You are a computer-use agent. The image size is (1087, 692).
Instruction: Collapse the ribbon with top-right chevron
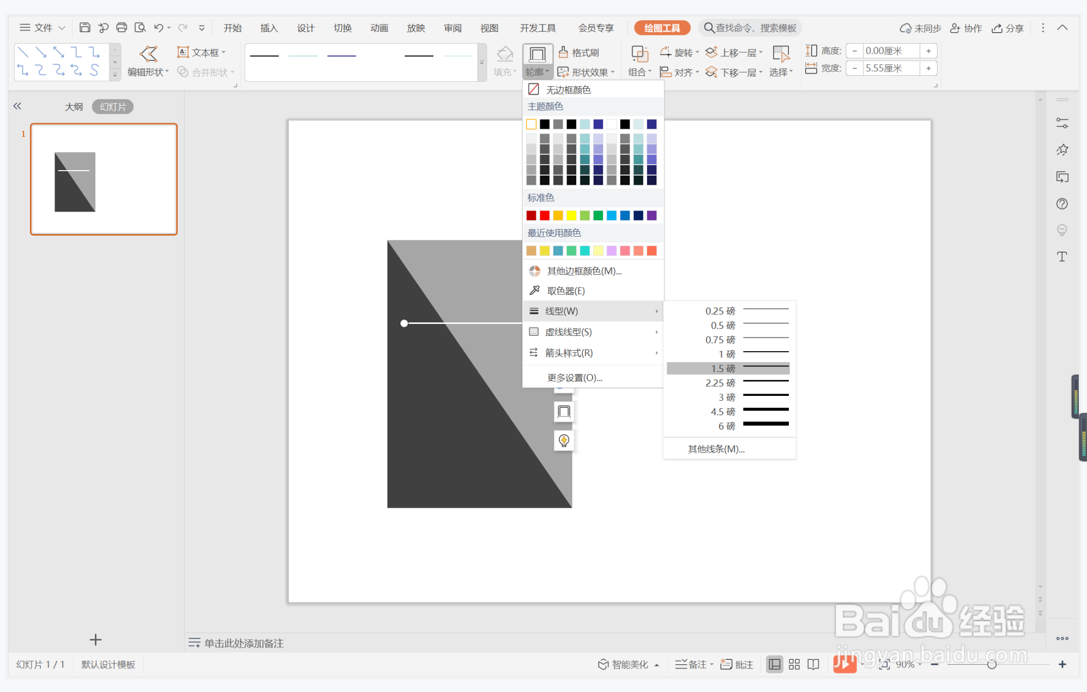pos(1062,27)
